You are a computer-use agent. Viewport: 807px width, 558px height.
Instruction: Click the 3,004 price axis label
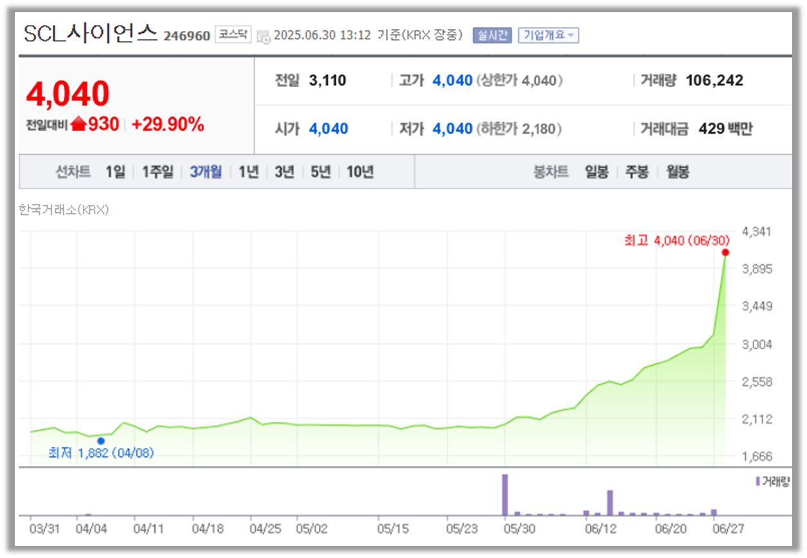point(756,344)
